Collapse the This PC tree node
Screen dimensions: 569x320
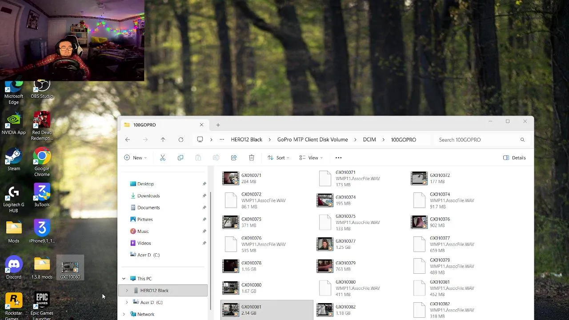[x=124, y=279]
